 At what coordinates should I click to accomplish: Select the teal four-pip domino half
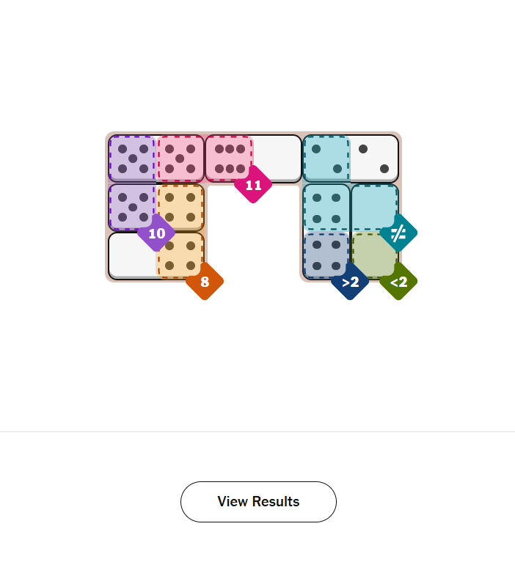[x=326, y=207]
